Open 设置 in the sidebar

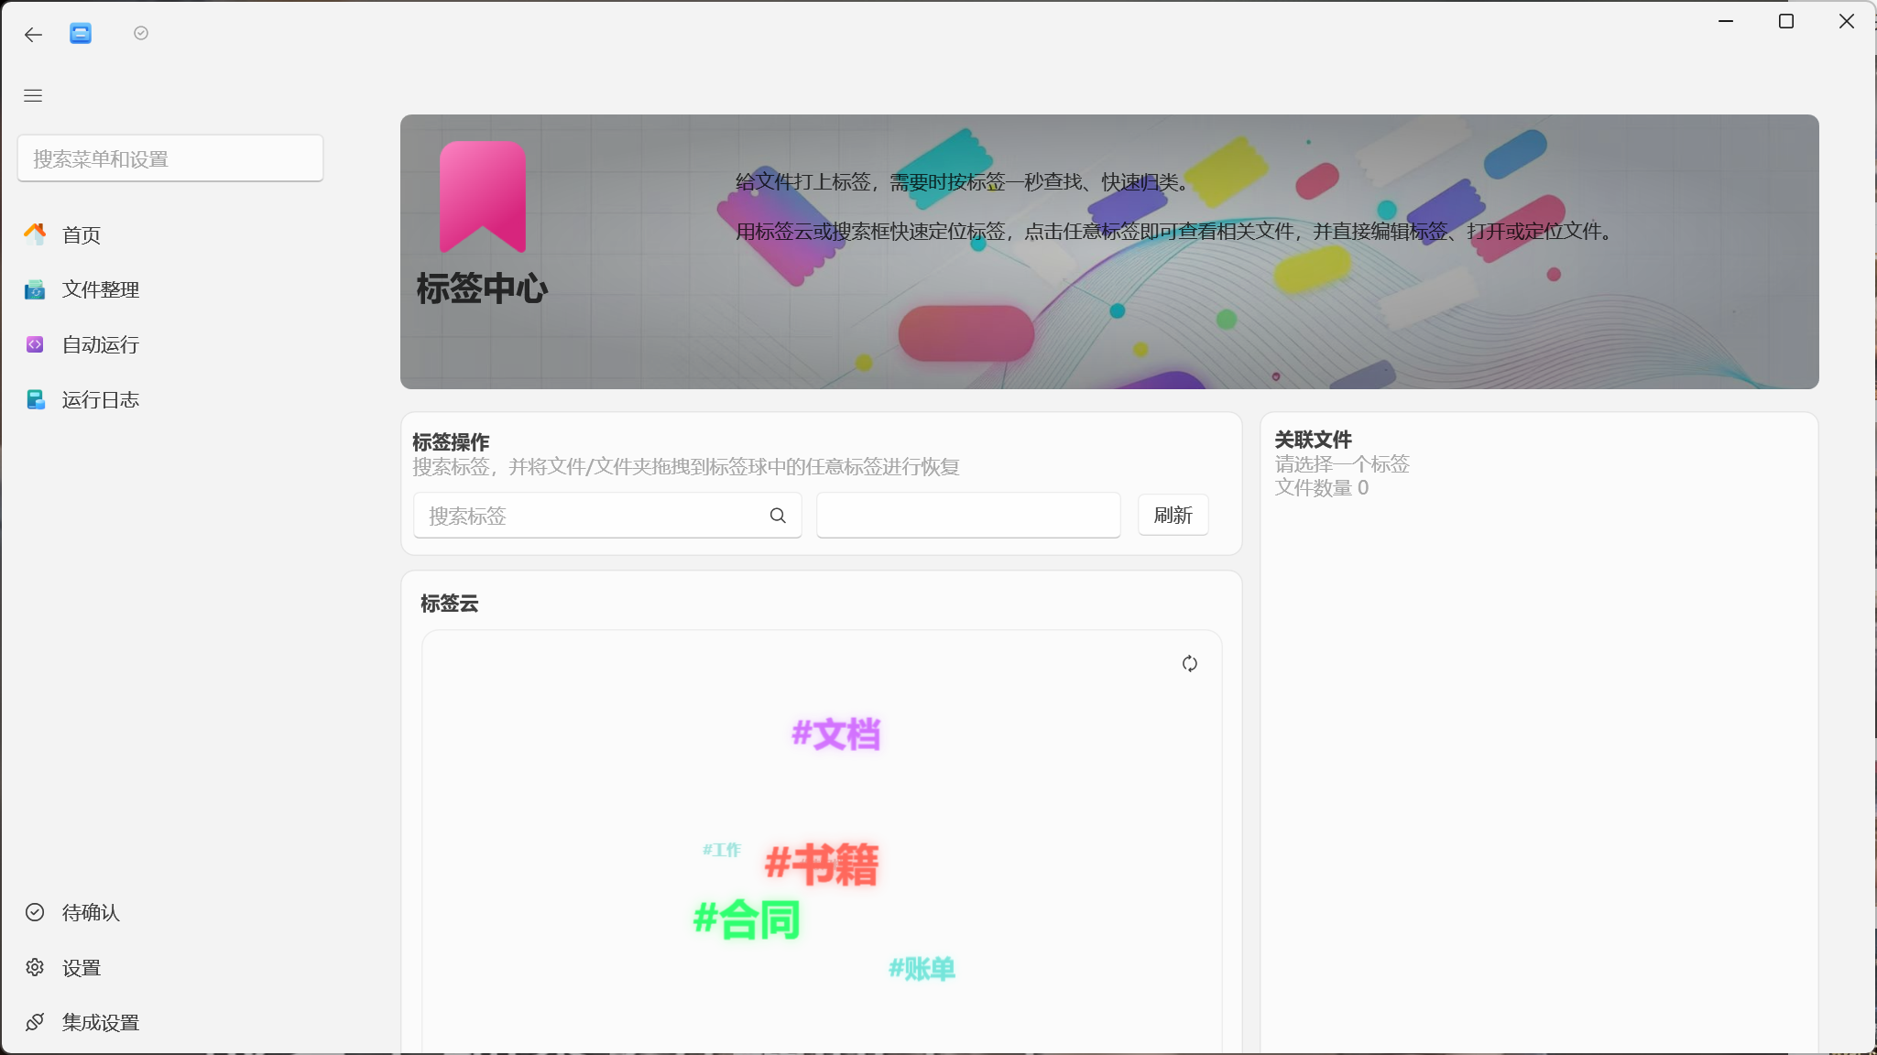point(170,967)
